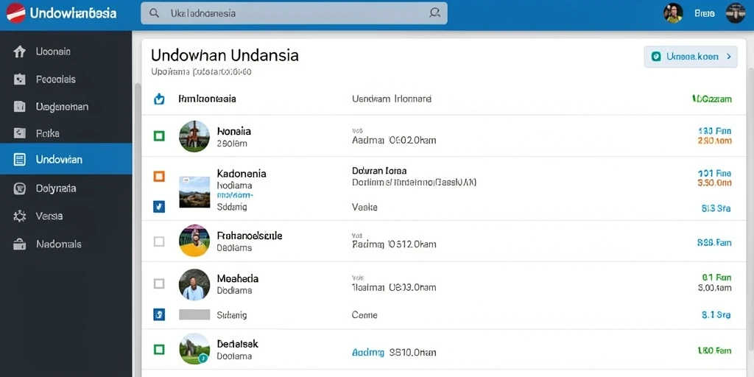754x377 pixels.
Task: Open the Frahanoelsiaule round avatar
Action: click(x=194, y=241)
